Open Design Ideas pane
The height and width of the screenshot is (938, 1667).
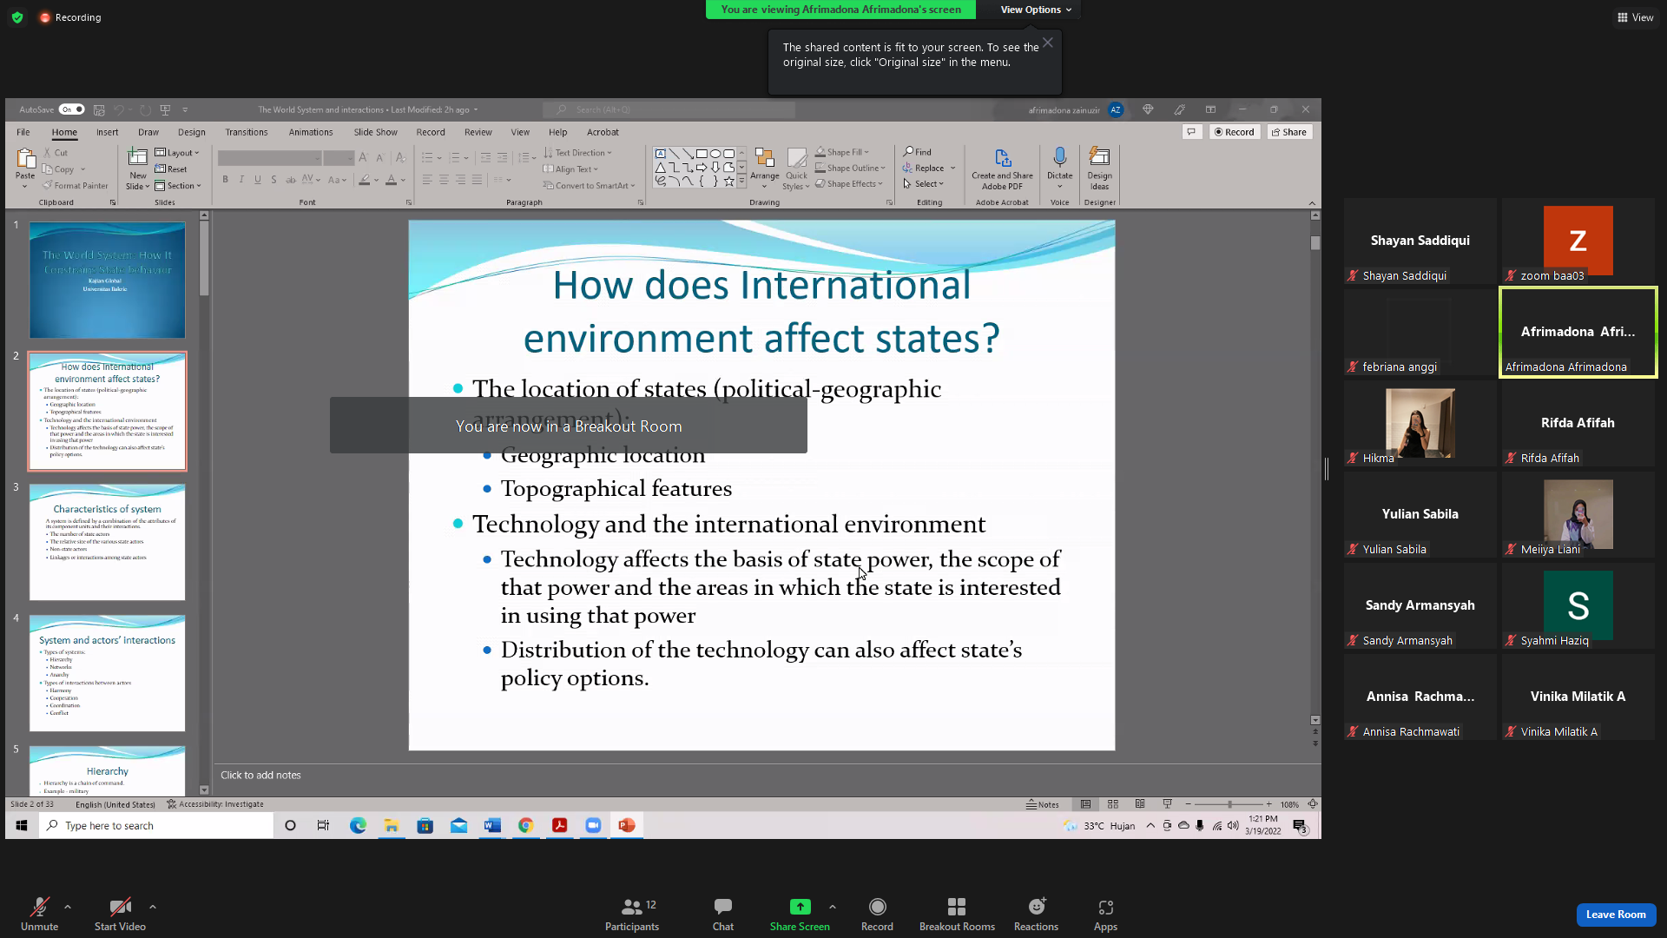pyautogui.click(x=1099, y=168)
